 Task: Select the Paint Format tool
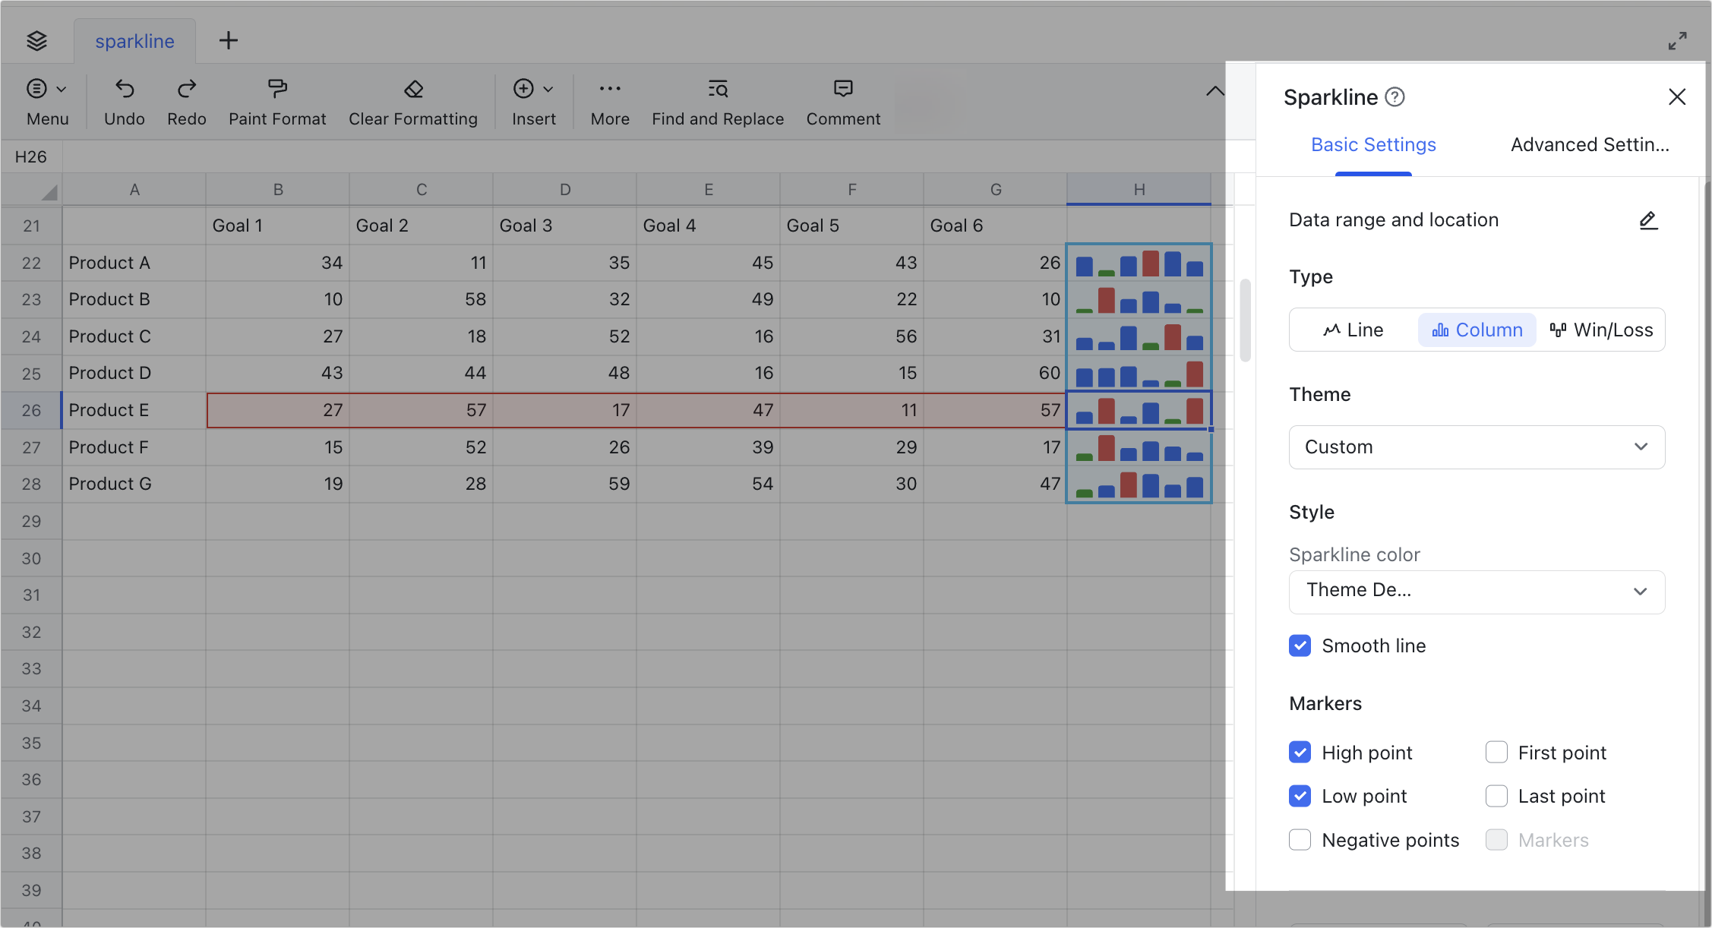click(276, 101)
